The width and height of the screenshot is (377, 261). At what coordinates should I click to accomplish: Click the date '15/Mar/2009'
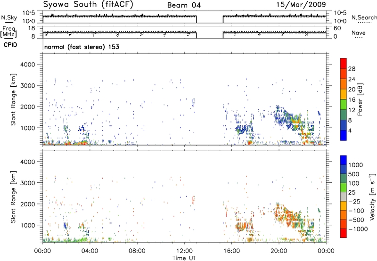[301, 4]
